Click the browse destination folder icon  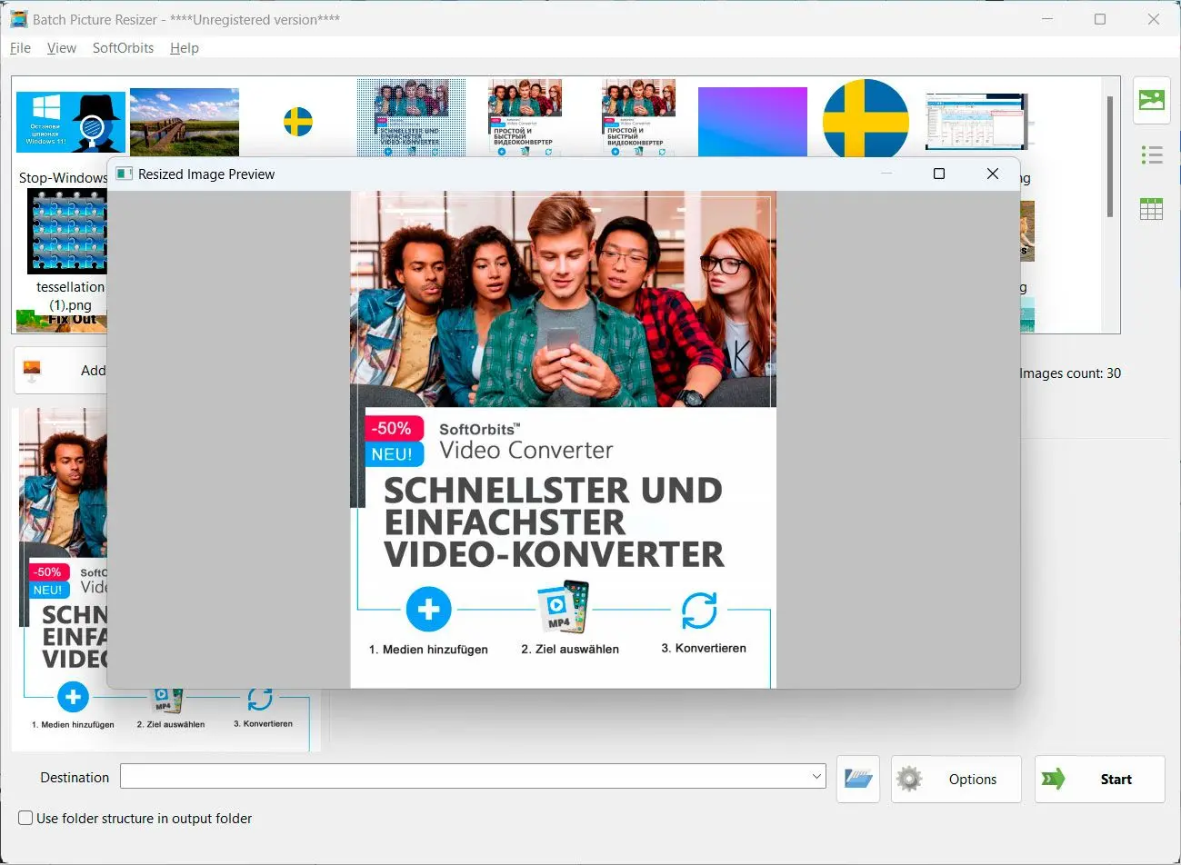click(x=857, y=779)
